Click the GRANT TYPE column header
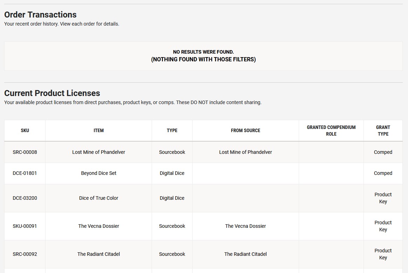The image size is (408, 273). [x=383, y=130]
